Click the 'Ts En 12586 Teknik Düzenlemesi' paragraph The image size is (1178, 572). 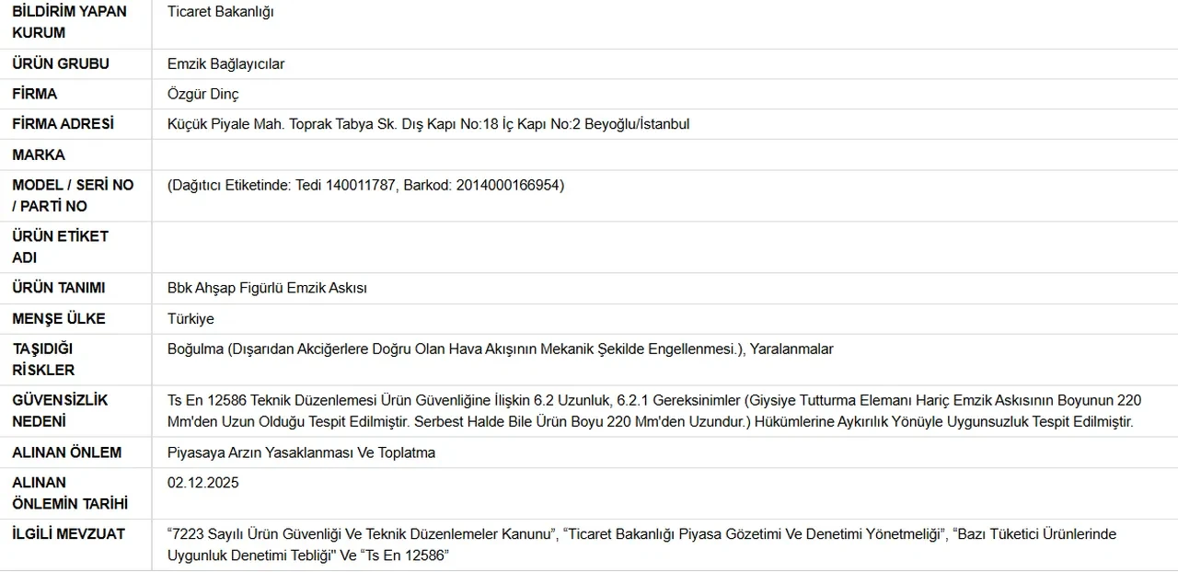[x=653, y=410]
